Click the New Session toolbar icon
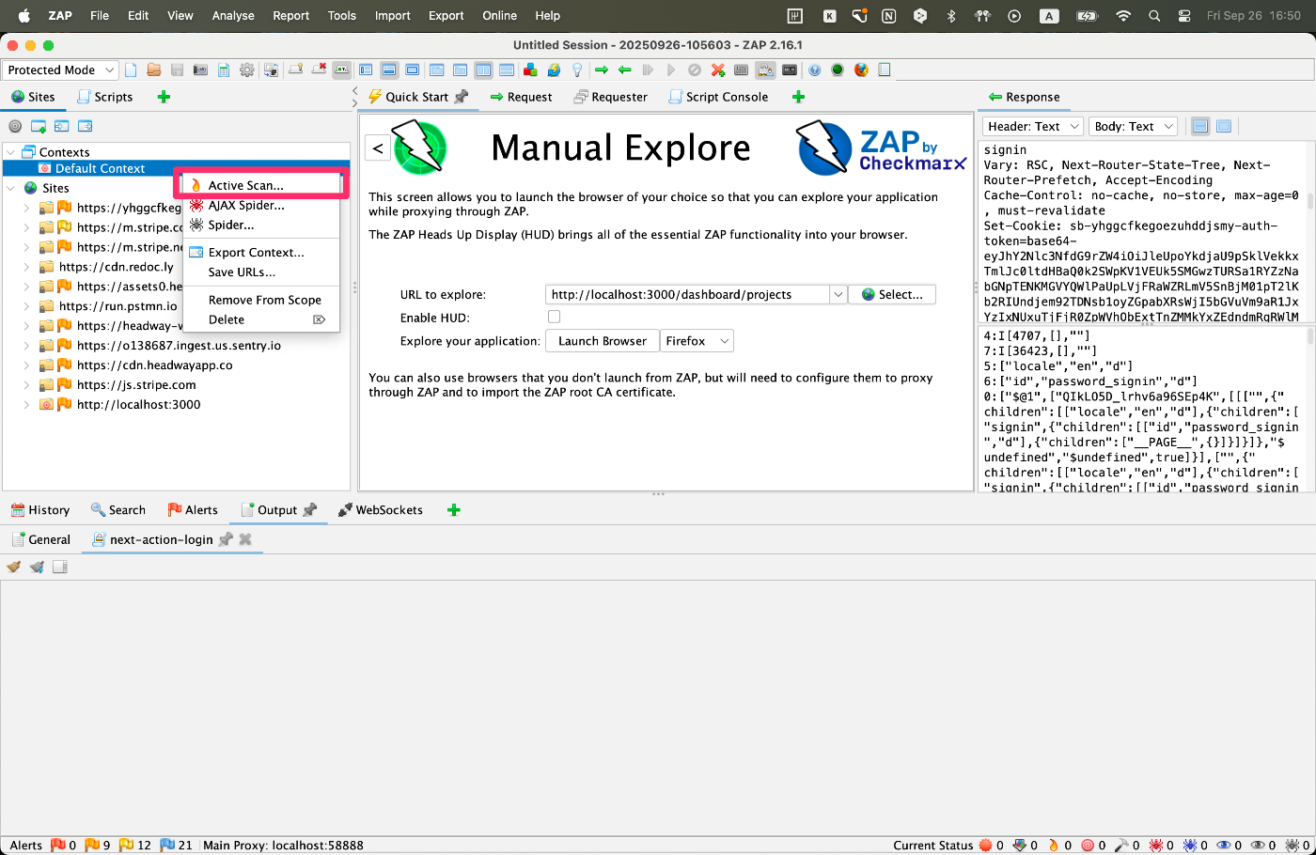This screenshot has height=855, width=1316. pyautogui.click(x=131, y=70)
